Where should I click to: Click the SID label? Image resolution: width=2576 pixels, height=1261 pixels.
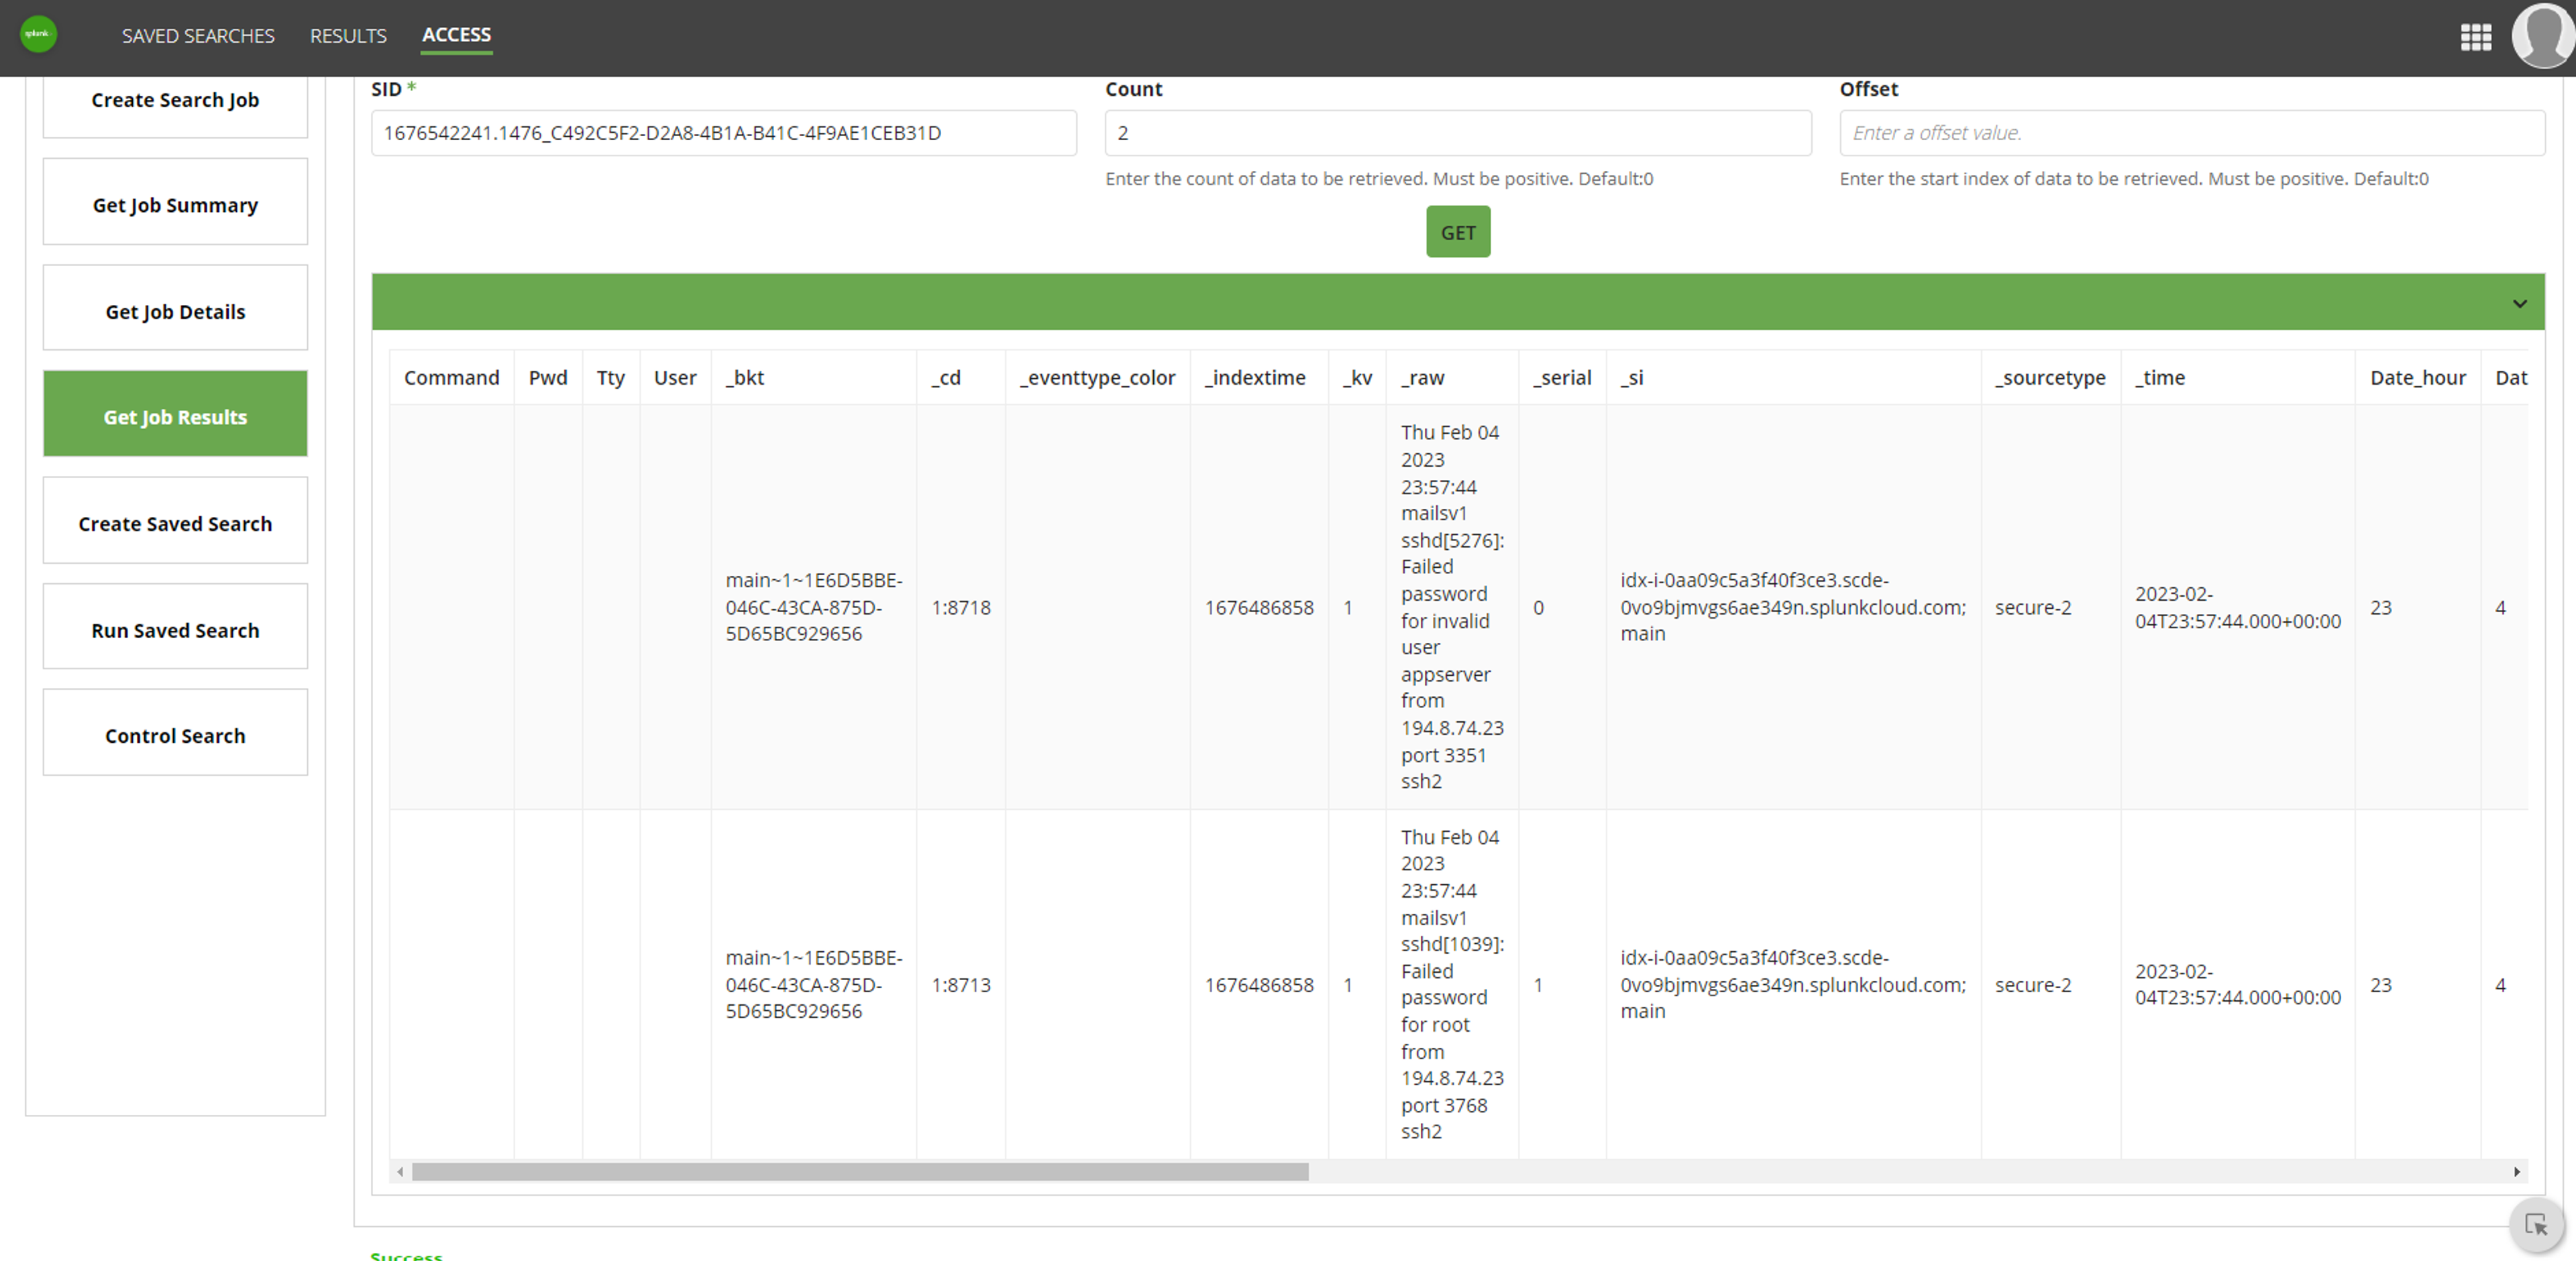point(386,89)
